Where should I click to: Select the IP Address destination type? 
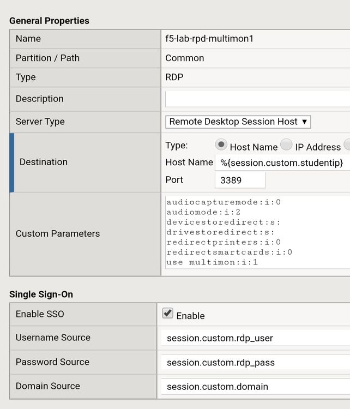(286, 145)
